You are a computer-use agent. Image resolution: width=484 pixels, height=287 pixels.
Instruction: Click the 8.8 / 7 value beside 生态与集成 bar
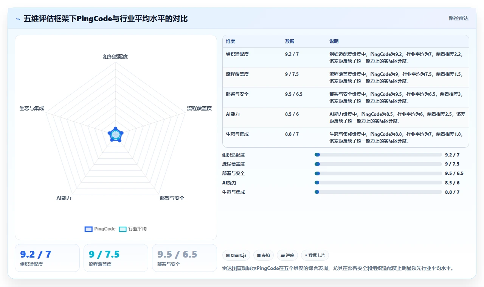(452, 192)
